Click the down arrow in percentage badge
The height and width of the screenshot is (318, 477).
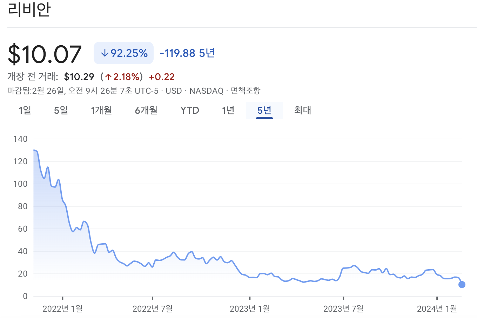pos(105,53)
